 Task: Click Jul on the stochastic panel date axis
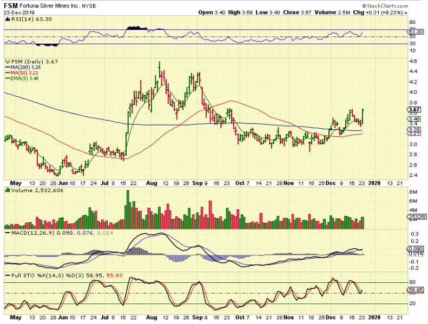coord(104,318)
